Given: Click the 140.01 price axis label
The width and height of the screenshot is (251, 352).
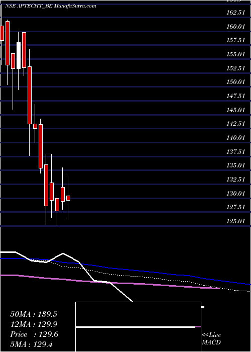Looking at the screenshot, I should click(x=235, y=138).
